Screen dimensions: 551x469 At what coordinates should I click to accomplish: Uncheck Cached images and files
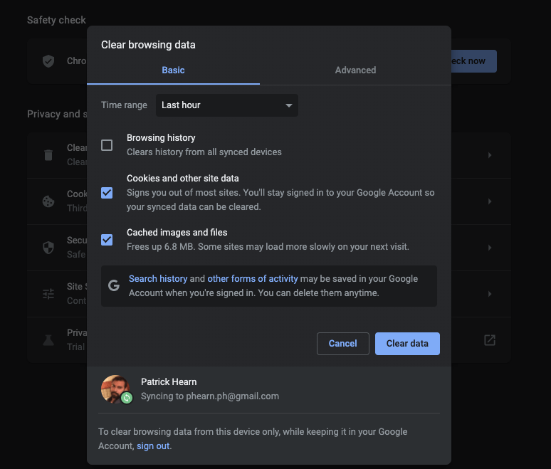pyautogui.click(x=107, y=240)
